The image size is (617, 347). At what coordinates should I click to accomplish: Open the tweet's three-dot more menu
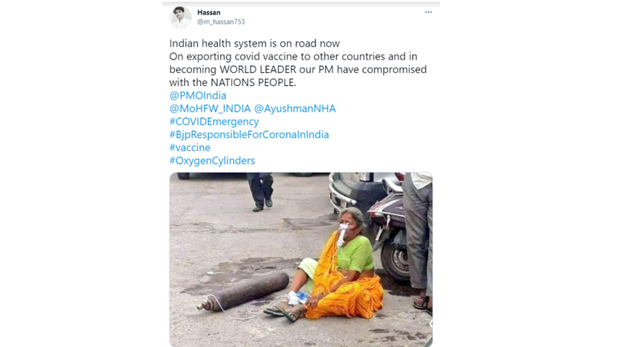428,12
